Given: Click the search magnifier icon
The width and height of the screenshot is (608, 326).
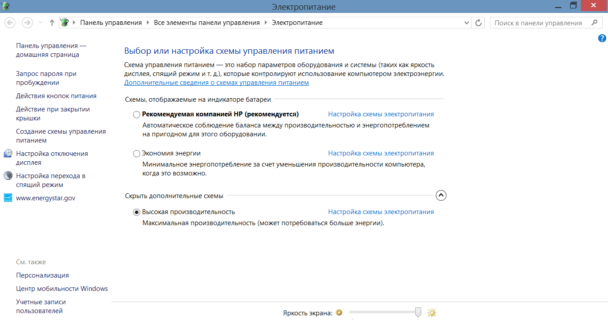Looking at the screenshot, I should [x=594, y=22].
